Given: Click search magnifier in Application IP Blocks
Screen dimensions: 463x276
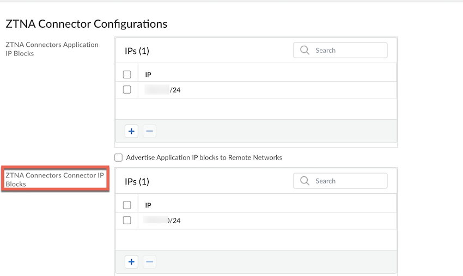Looking at the screenshot, I should 305,51.
